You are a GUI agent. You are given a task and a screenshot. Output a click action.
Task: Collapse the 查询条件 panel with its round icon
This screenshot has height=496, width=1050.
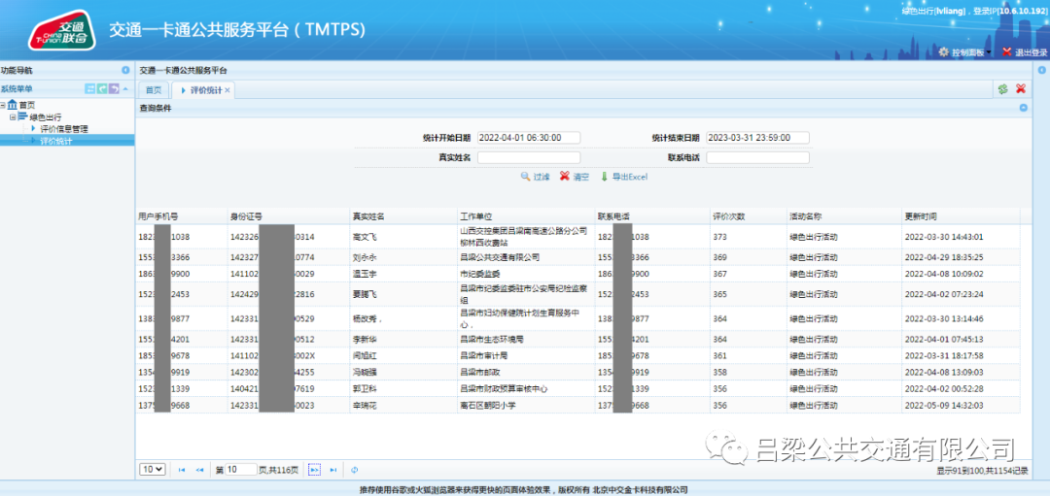tap(1023, 108)
